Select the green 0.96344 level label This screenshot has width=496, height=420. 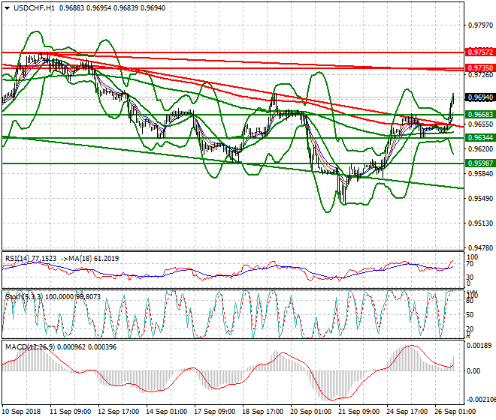[x=480, y=138]
